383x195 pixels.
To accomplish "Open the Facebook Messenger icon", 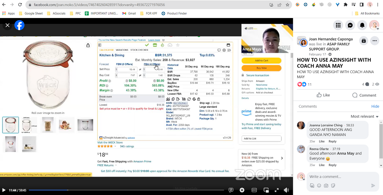I will (x=350, y=25).
